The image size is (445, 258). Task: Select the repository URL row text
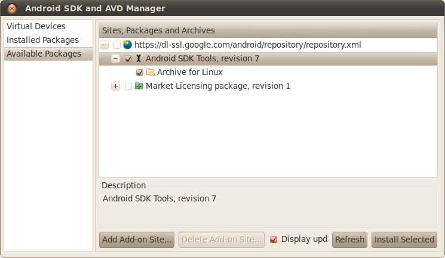tap(247, 45)
